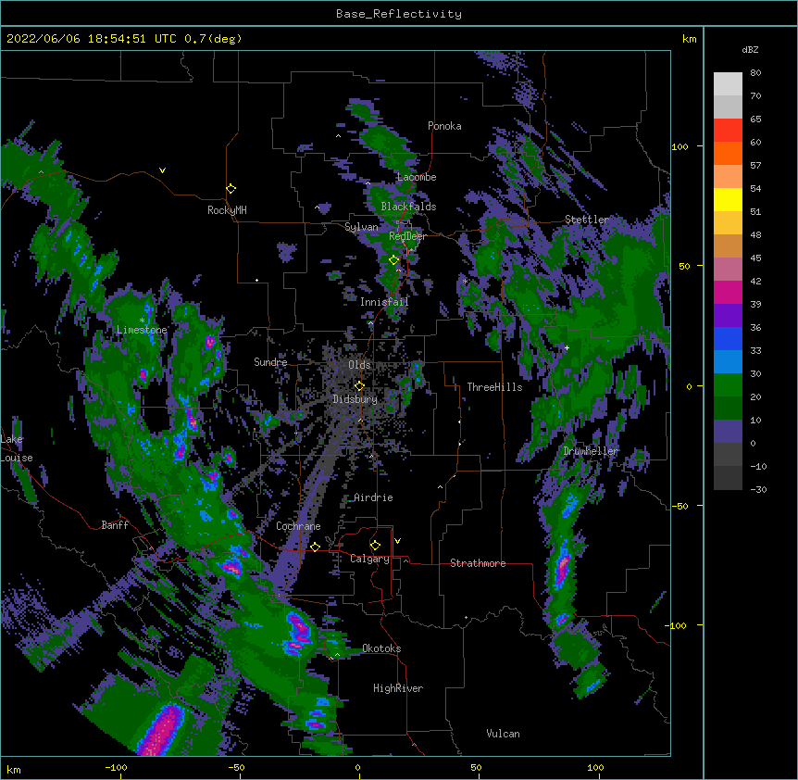Screen dimensions: 798x780
Task: Select the yellow 51-54 dBZ legend swatch
Action: tap(728, 199)
